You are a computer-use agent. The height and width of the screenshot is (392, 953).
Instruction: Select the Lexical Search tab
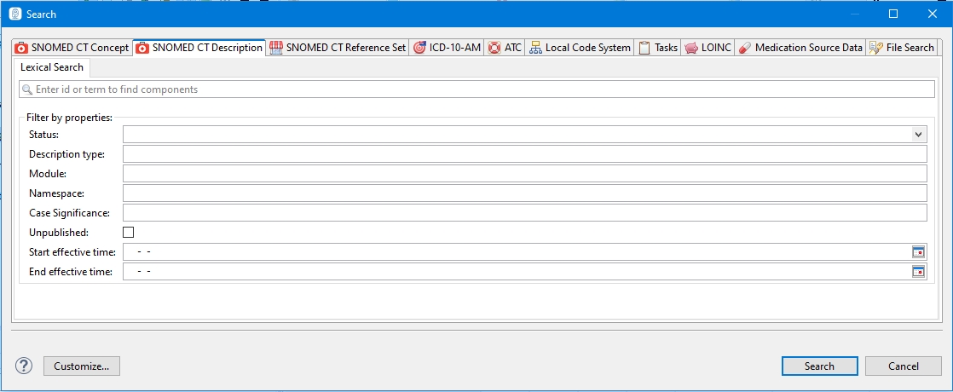[x=52, y=67]
